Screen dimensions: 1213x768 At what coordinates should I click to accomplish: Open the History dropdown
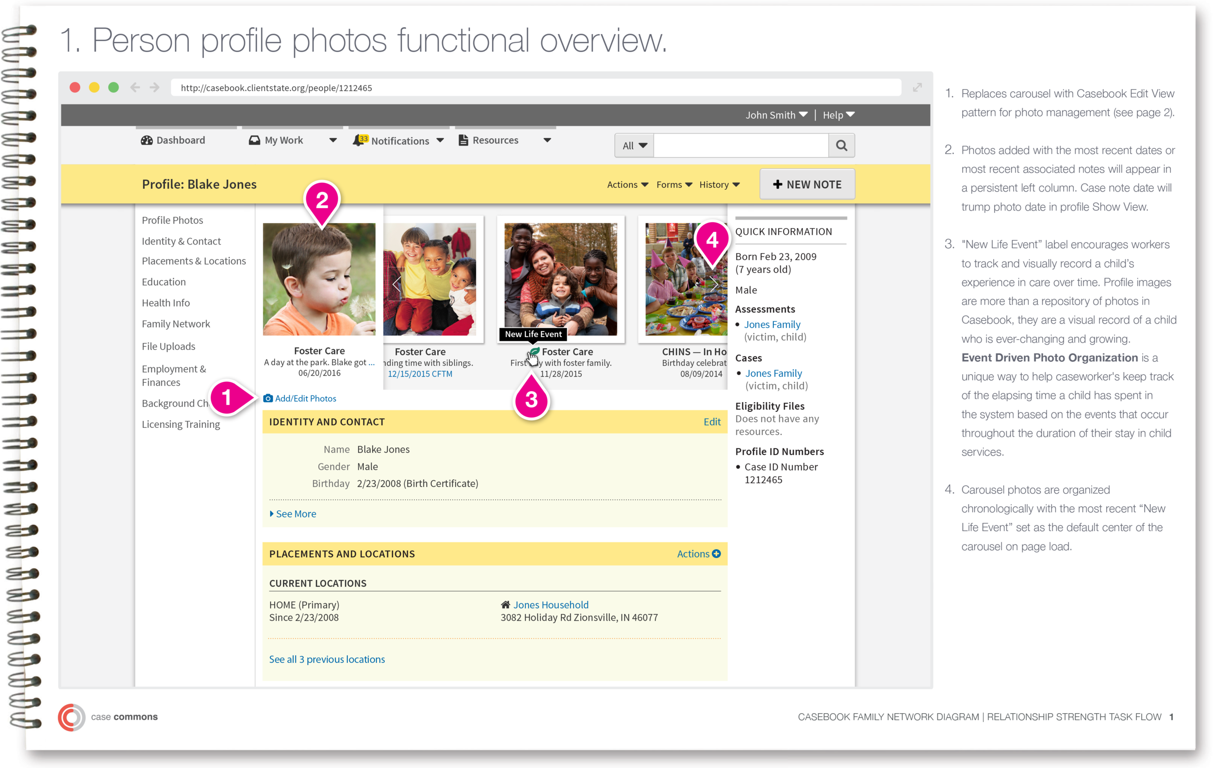(x=720, y=185)
